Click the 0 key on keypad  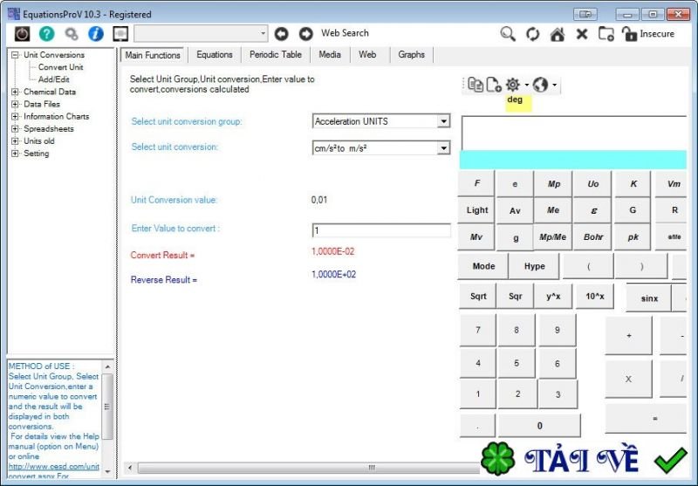[x=539, y=426]
